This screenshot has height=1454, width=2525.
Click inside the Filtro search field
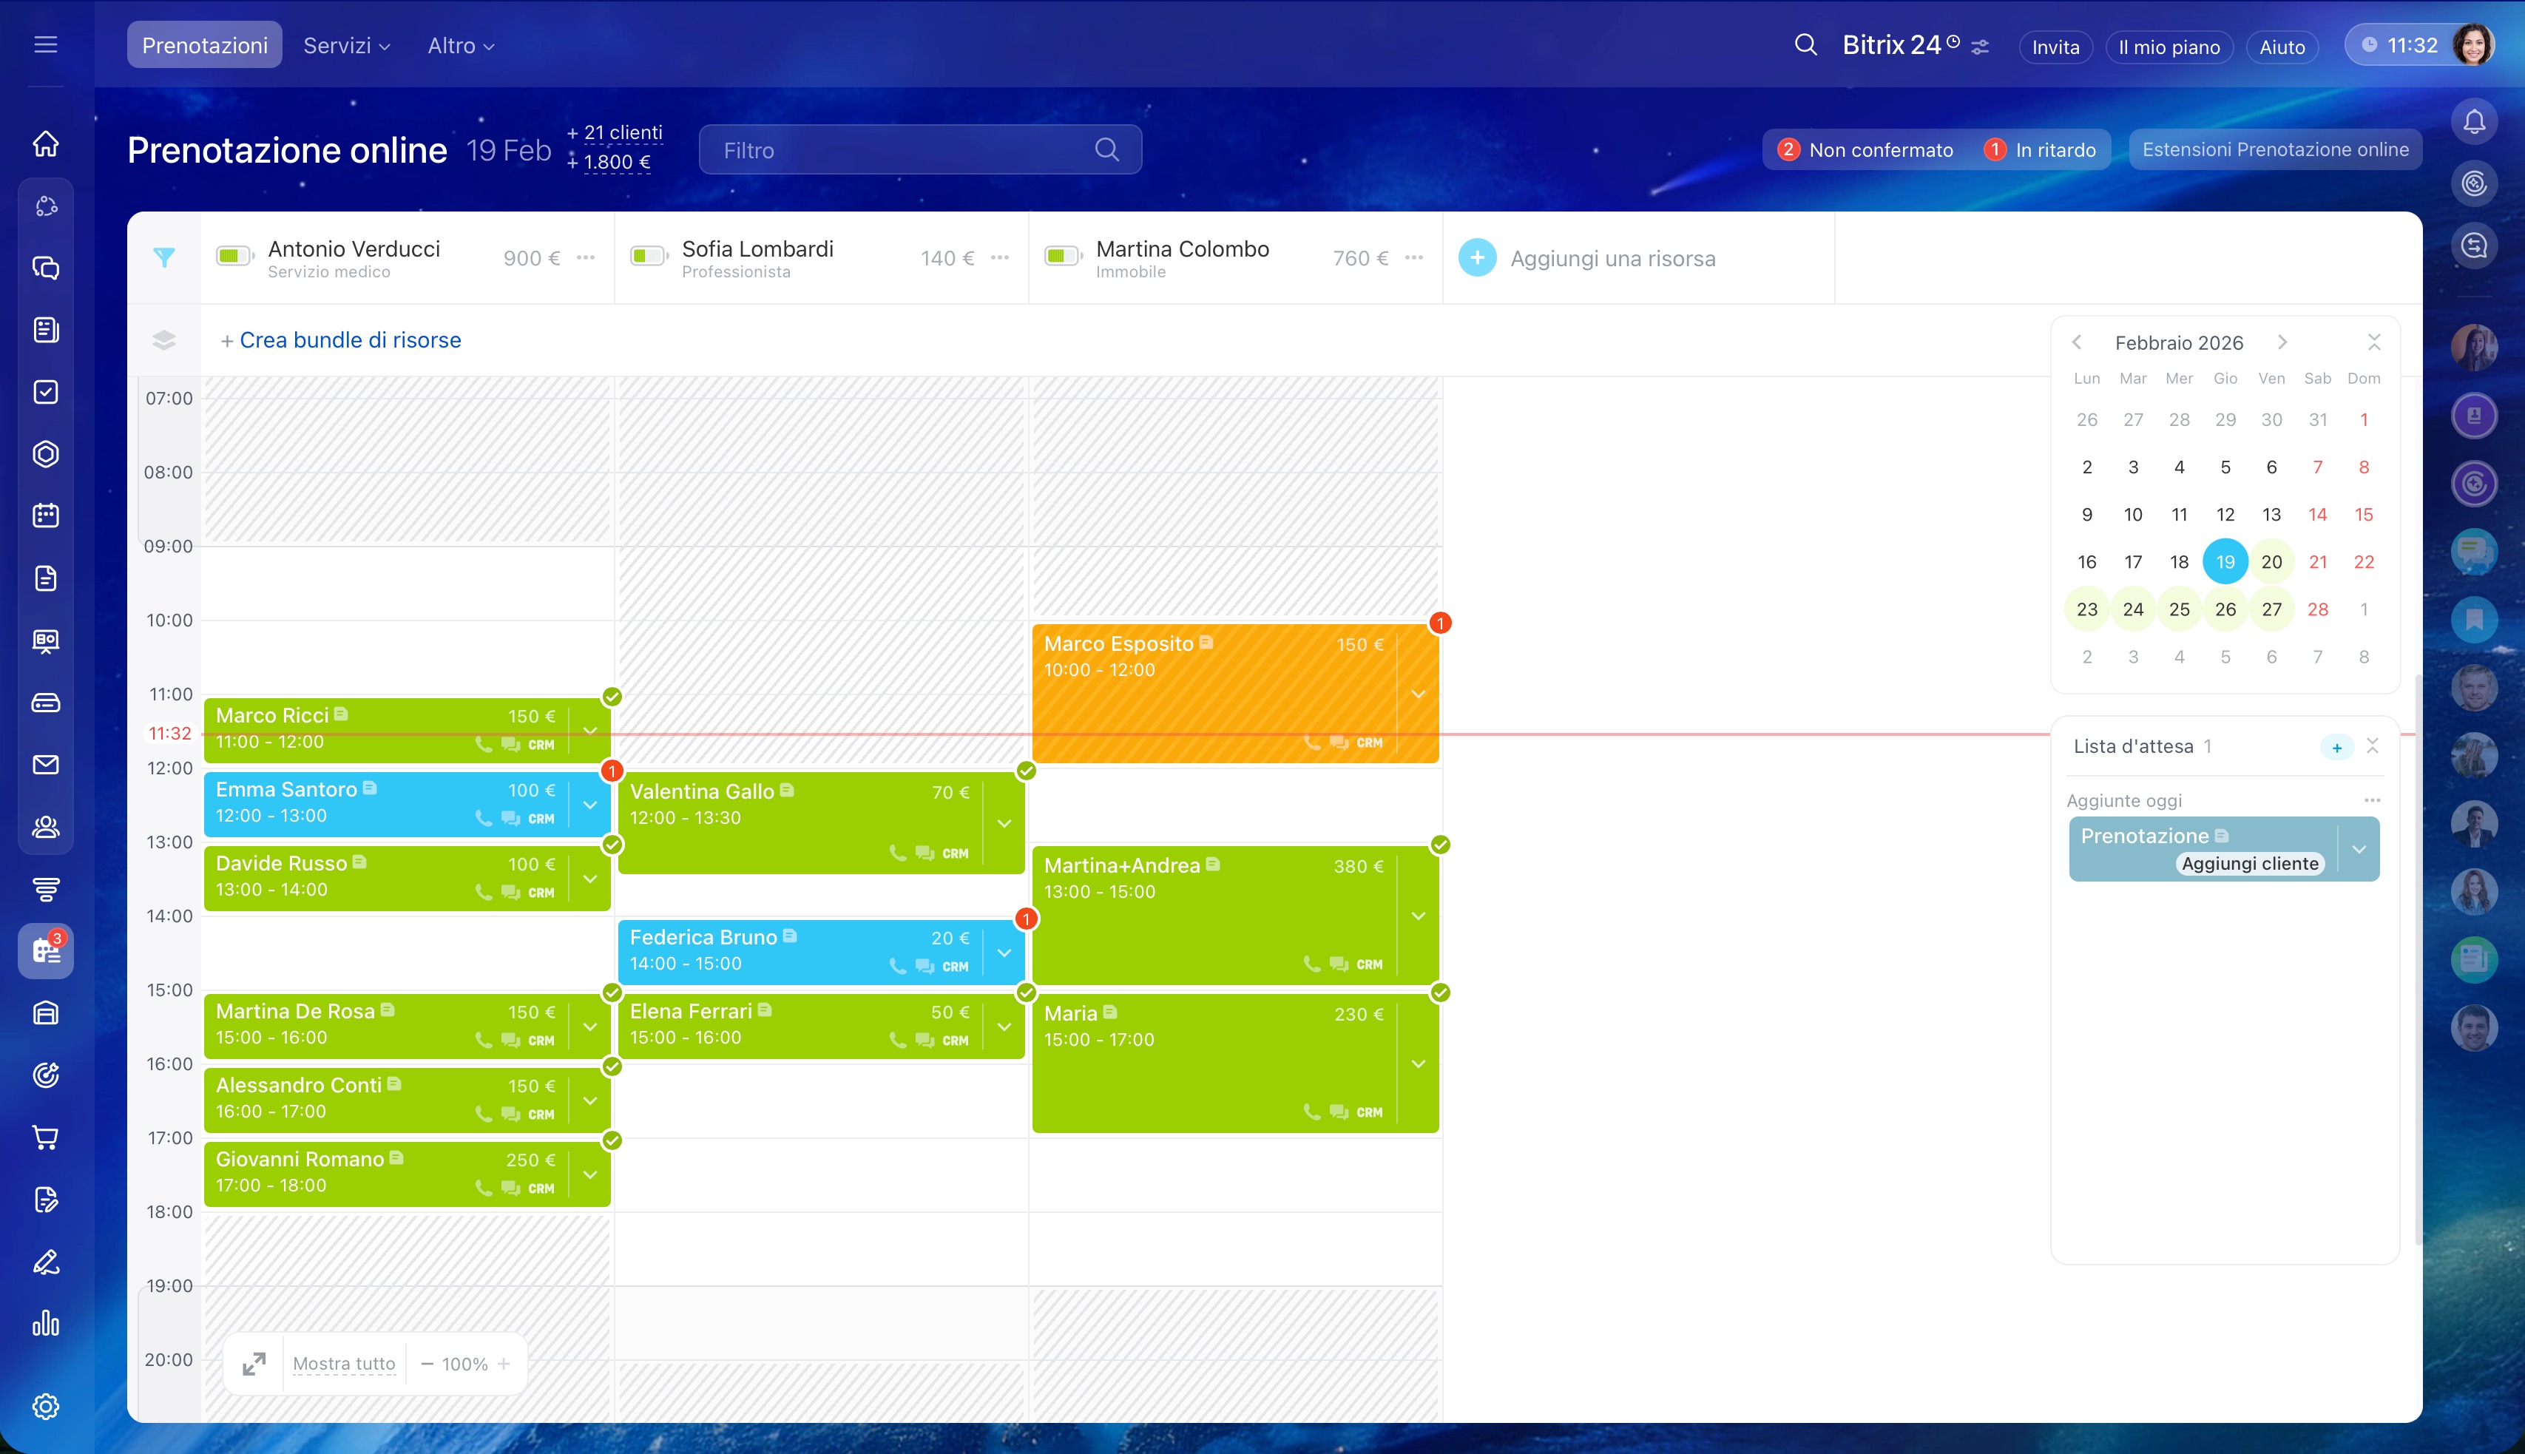pos(899,150)
